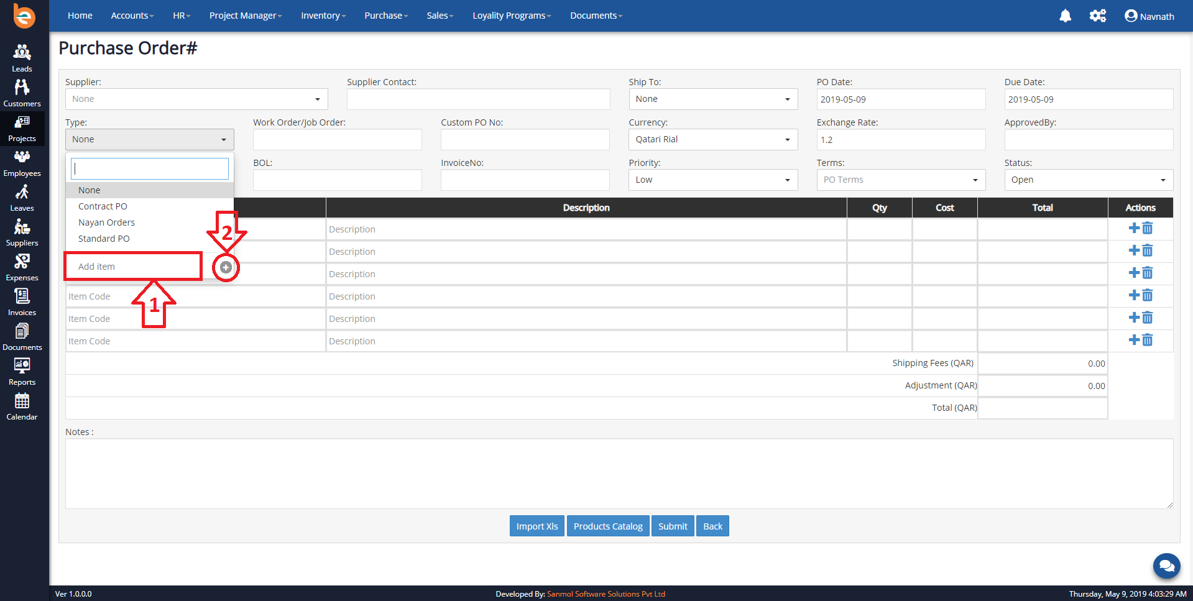Open the Priority dropdown showing Low

(x=713, y=180)
